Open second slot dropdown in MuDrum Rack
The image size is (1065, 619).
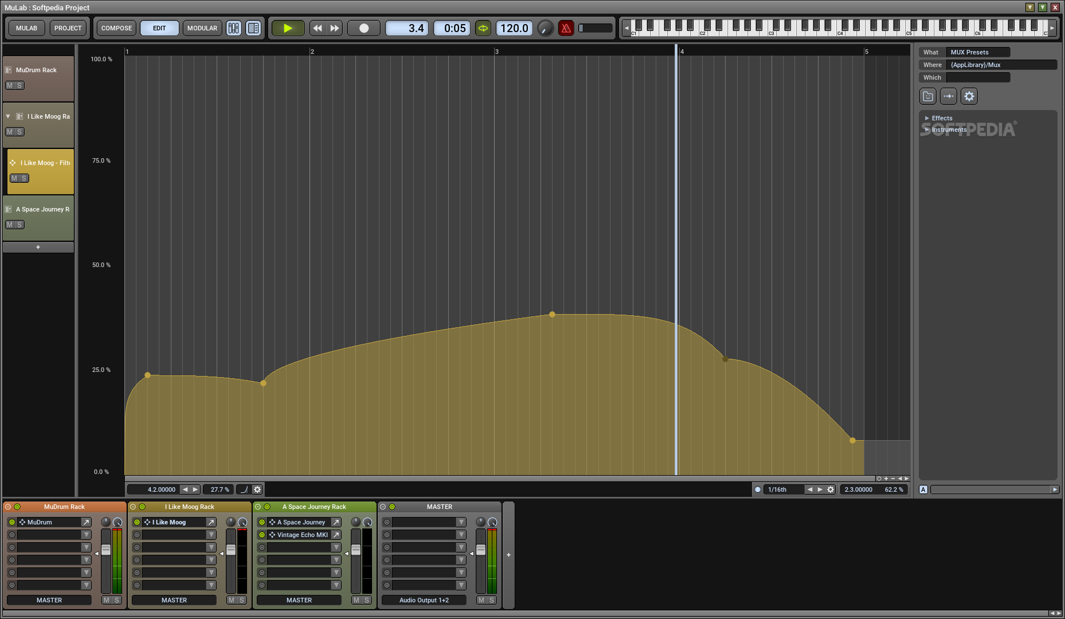(x=86, y=535)
